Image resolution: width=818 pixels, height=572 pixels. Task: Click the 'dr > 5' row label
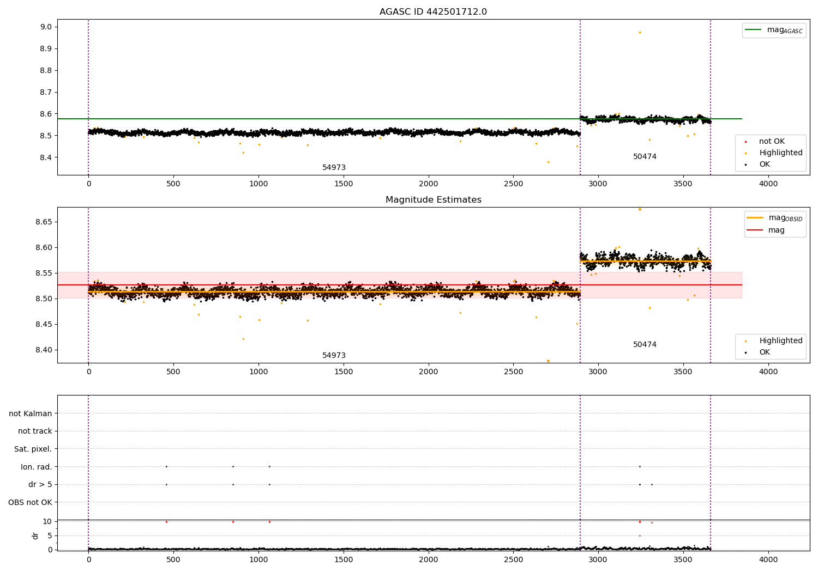40,485
